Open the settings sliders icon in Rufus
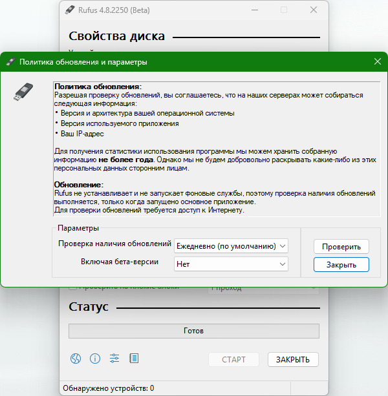The image size is (388, 396). pyautogui.click(x=114, y=359)
